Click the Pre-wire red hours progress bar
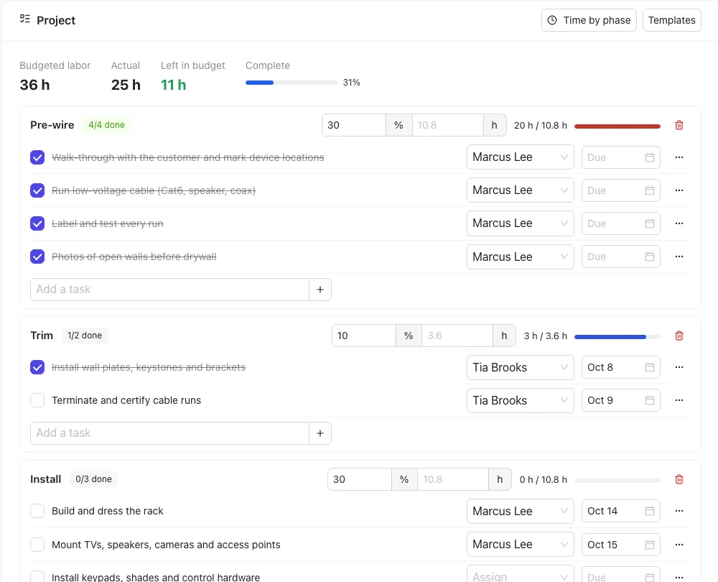The image size is (718, 582). [x=617, y=126]
